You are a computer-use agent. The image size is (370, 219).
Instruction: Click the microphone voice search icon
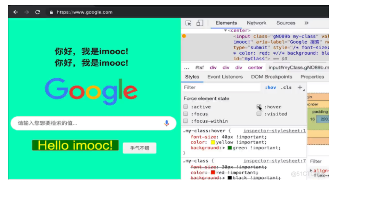(167, 123)
